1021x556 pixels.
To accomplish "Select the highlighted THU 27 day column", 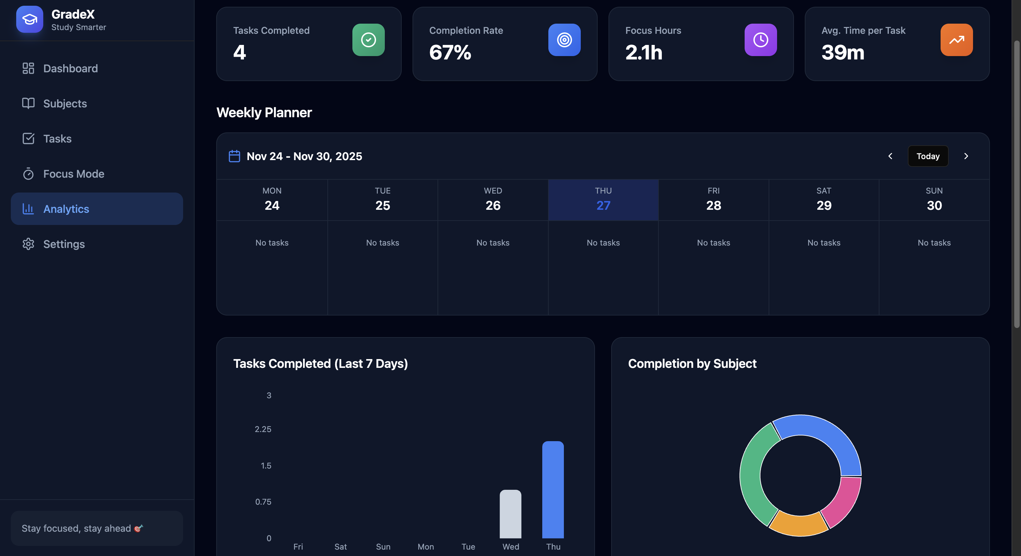I will [x=603, y=200].
